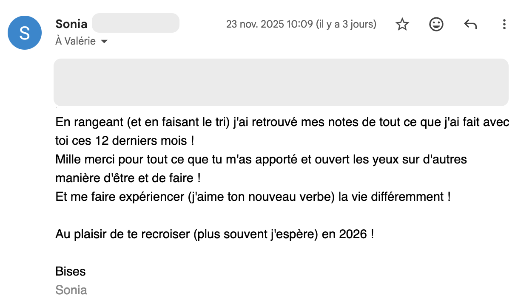The image size is (518, 304).
Task: Click the redacted pill next to sender name
Action: 135,23
